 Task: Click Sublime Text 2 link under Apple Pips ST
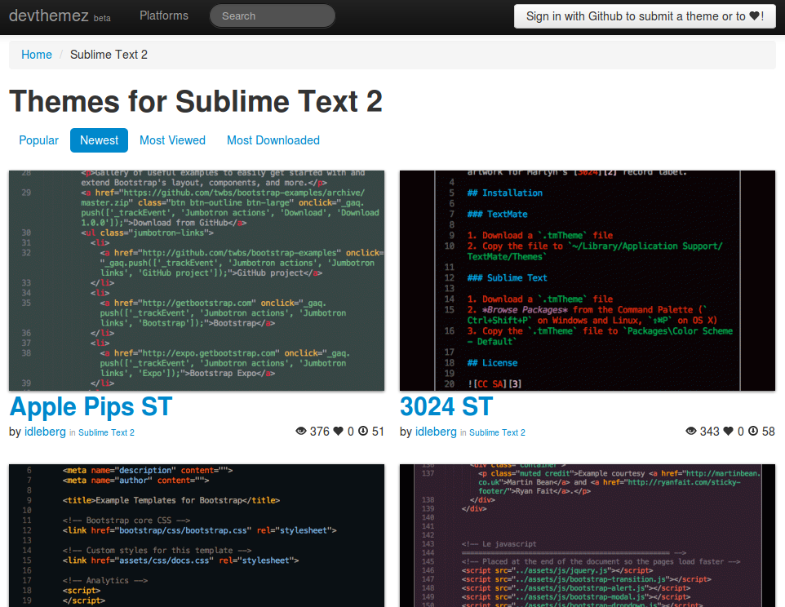106,432
